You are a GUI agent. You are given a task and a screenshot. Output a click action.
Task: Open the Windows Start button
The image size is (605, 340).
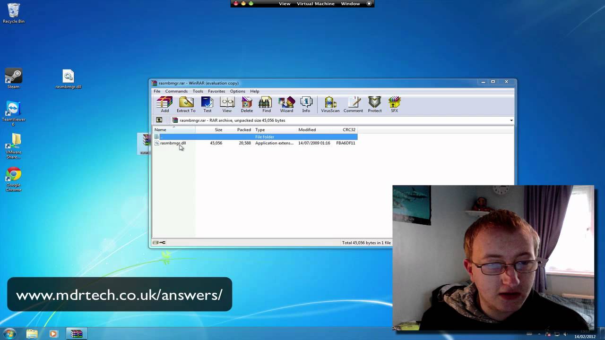point(9,333)
